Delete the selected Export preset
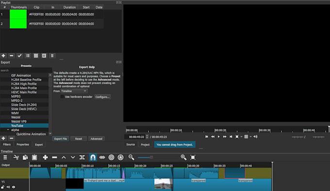 click(11, 139)
